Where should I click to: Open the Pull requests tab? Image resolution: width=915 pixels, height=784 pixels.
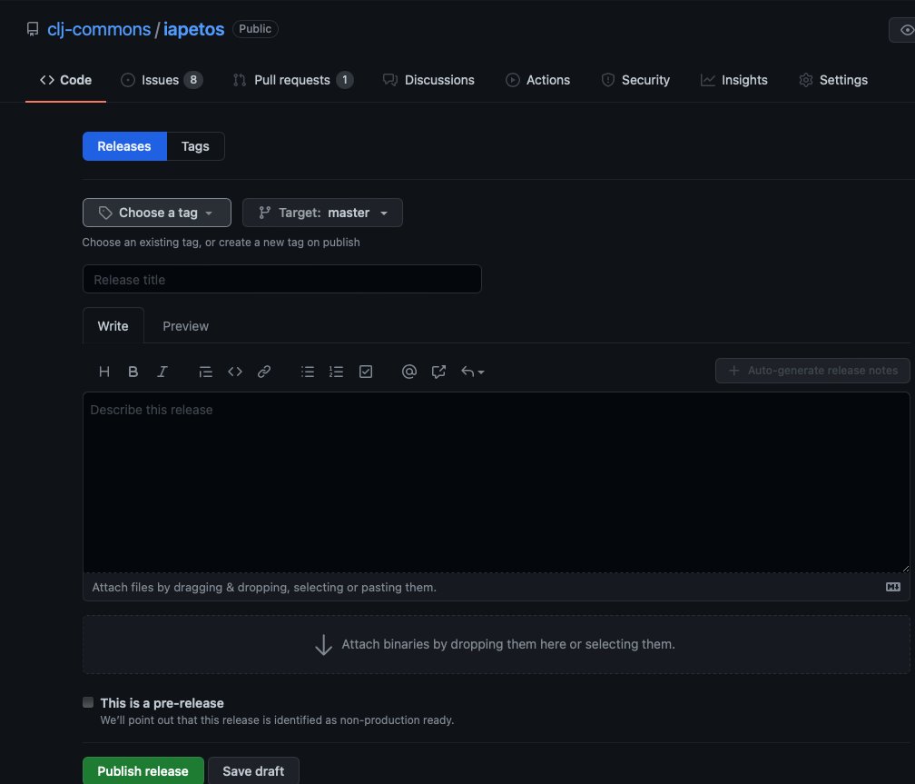click(x=292, y=80)
